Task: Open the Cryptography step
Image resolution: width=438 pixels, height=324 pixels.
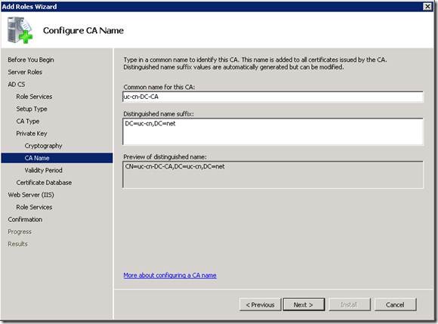Action: 43,146
